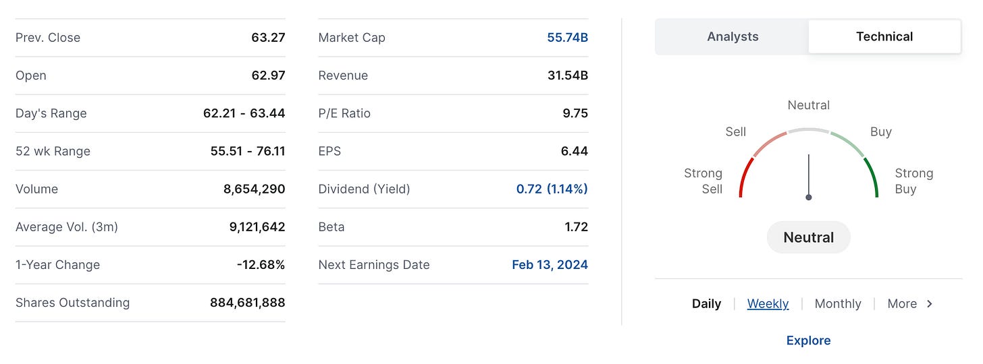Select the Technical tab
The width and height of the screenshot is (983, 364).
(x=884, y=36)
